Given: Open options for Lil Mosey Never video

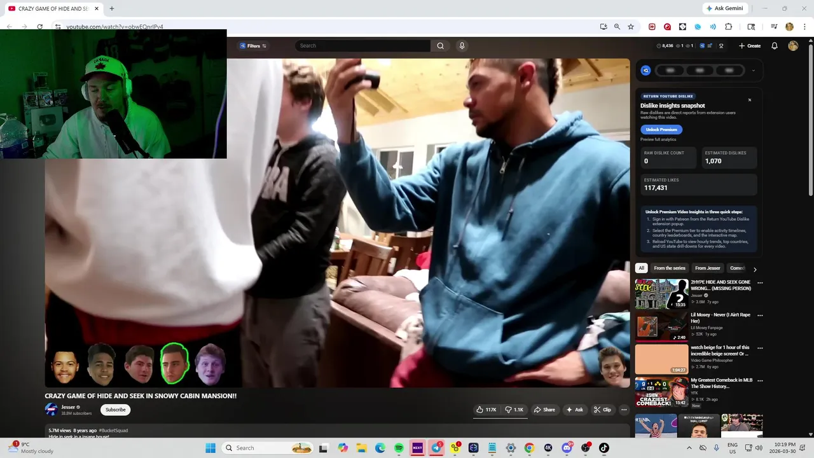Looking at the screenshot, I should point(760,316).
